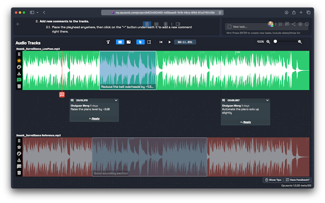The width and height of the screenshot is (325, 203).
Task: Click the browser back chevron
Action: click(x=44, y=13)
